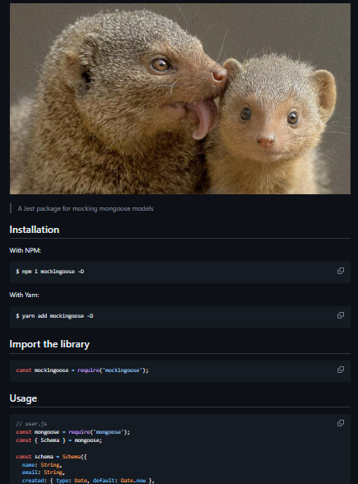Click the const mockingoose require code line
The height and width of the screenshot is (484, 358).
pyautogui.click(x=82, y=370)
